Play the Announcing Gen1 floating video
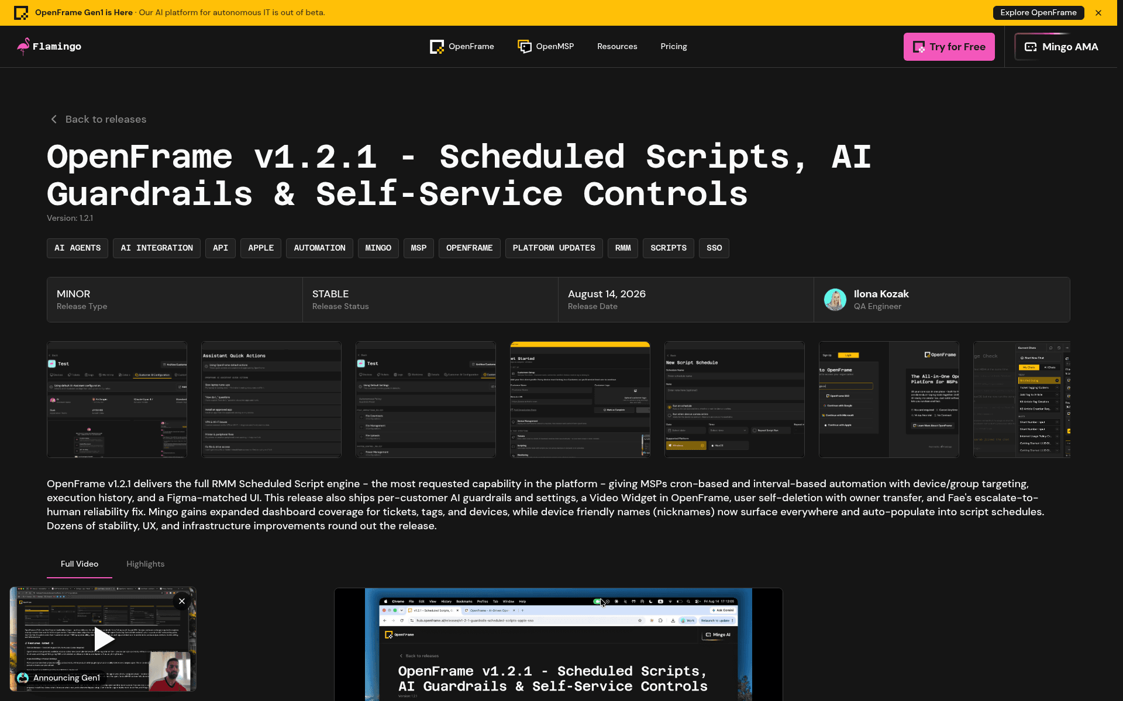The width and height of the screenshot is (1123, 701). 104,639
